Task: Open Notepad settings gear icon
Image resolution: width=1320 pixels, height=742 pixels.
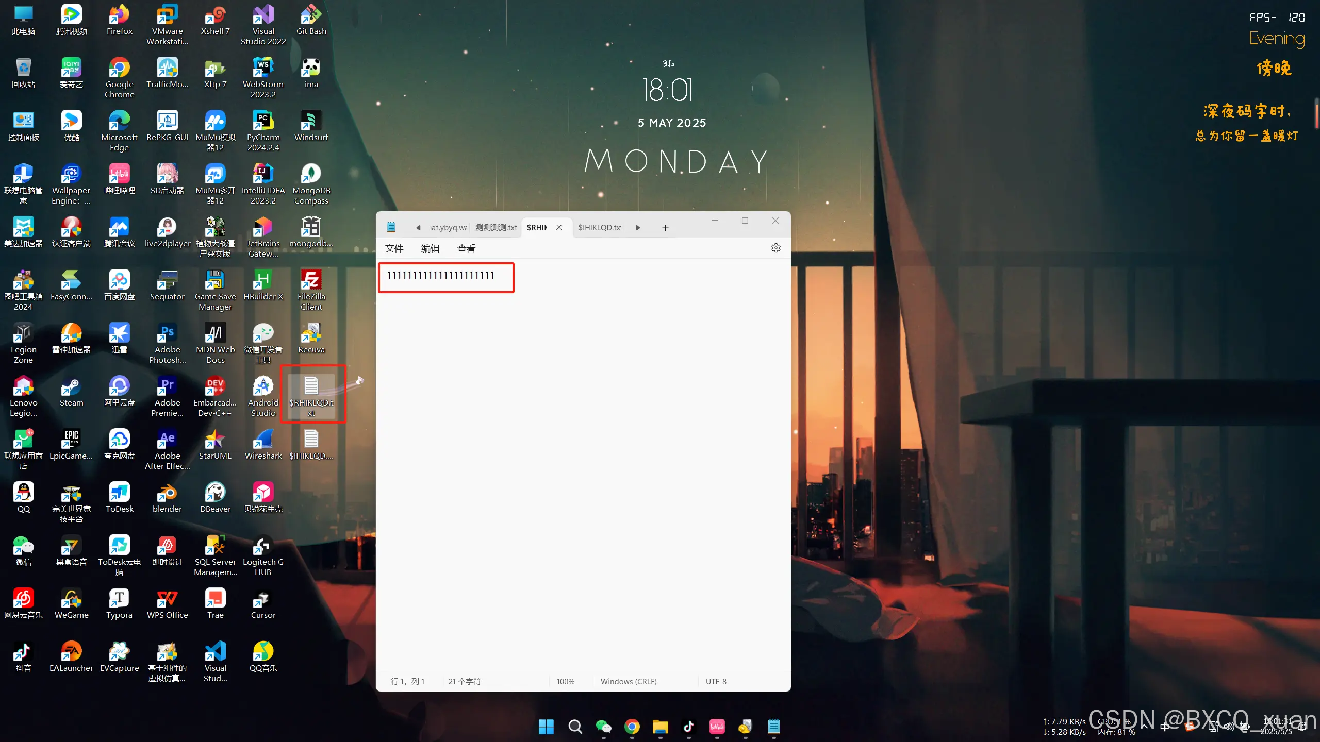Action: 775,248
